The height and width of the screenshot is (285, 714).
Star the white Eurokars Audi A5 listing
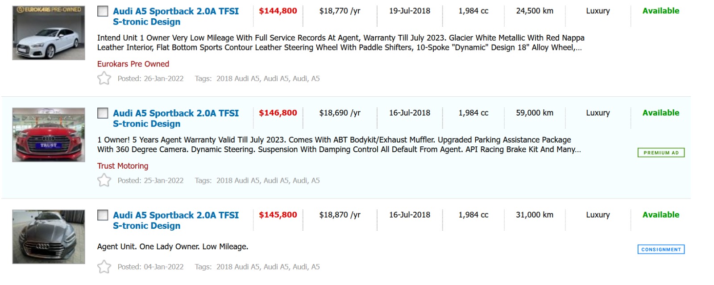point(104,78)
